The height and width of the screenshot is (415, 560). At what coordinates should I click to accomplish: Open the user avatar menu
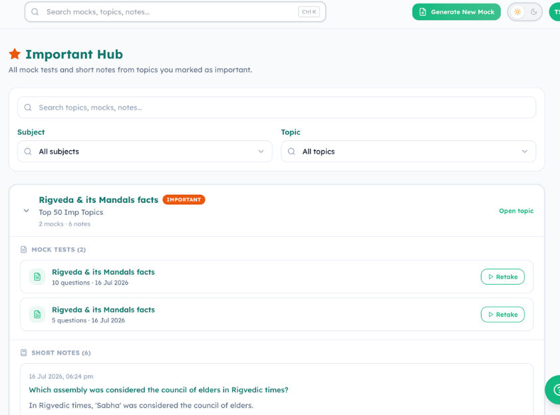[x=555, y=12]
